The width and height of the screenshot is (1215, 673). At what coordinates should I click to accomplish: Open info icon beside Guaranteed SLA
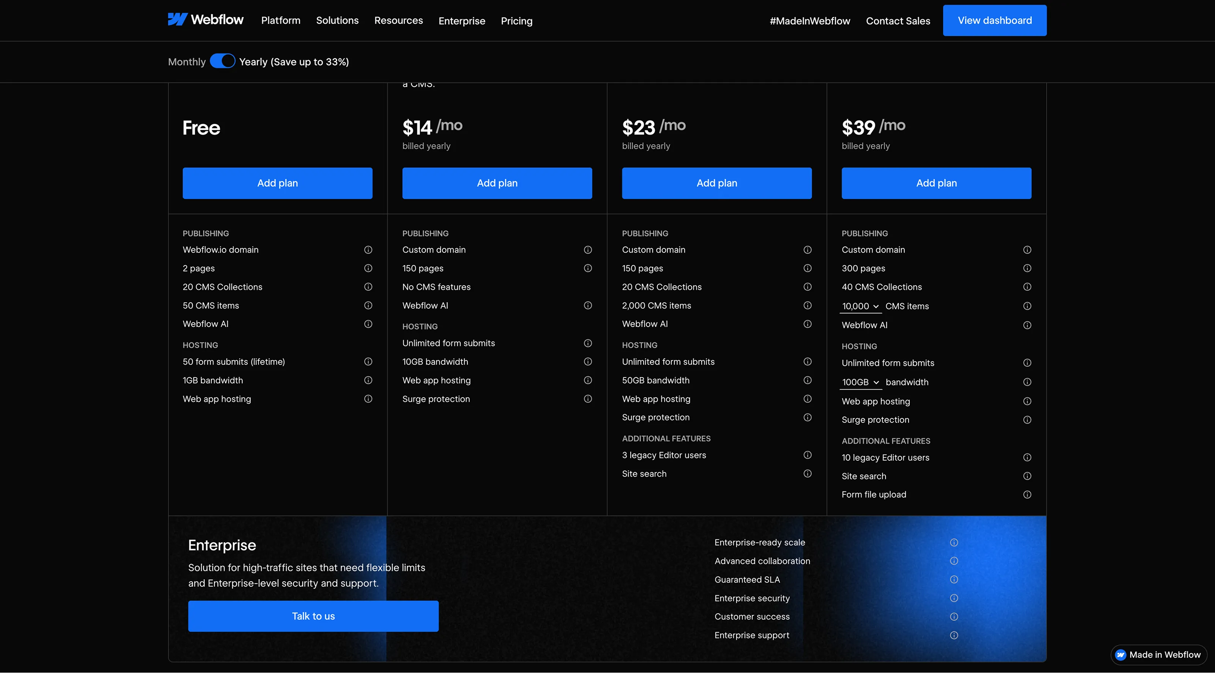tap(954, 580)
